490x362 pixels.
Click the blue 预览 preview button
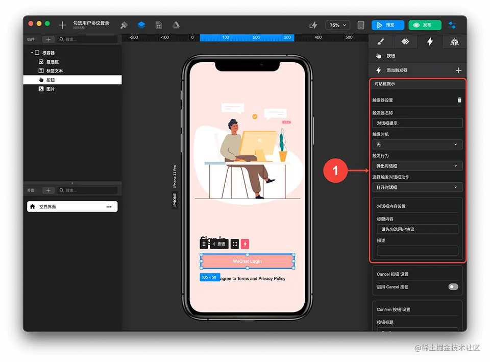click(x=388, y=25)
